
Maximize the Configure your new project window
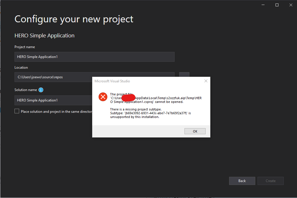tap(277, 5)
